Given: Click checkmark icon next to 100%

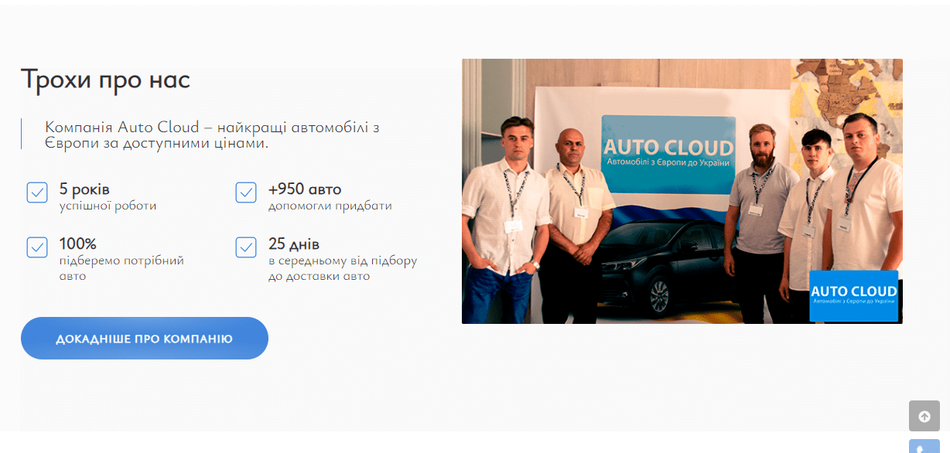Looking at the screenshot, I should tap(37, 247).
